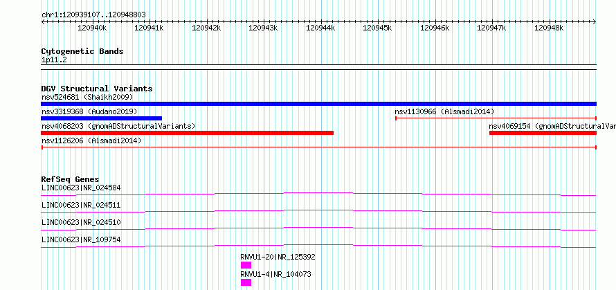
Task: Click the 120948k ruler tick label
Action: [x=550, y=28]
